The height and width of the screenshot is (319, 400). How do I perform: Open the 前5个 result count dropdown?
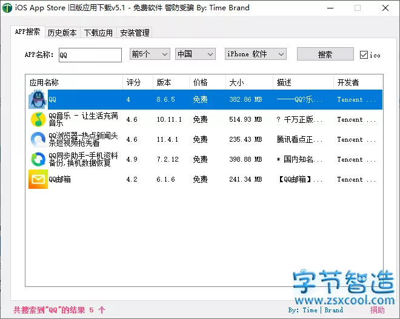tap(150, 54)
